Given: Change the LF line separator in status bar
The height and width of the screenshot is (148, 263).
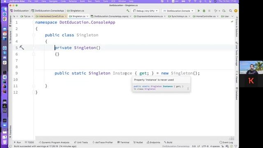Looking at the screenshot, I should coord(199,146).
